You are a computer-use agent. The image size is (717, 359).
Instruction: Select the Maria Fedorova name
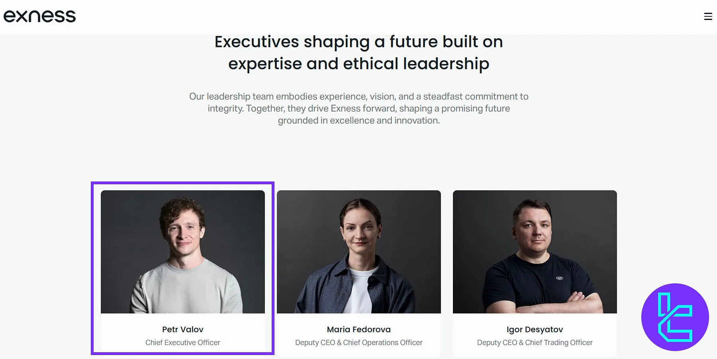point(358,330)
